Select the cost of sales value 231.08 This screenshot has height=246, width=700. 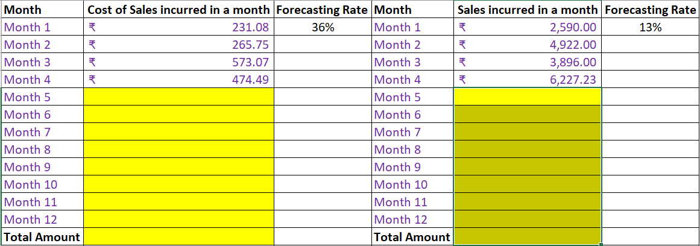[x=178, y=27]
